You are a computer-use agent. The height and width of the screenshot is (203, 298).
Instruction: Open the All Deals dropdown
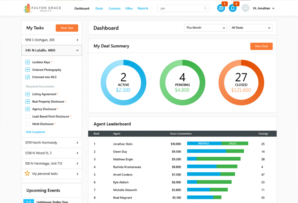(251, 28)
